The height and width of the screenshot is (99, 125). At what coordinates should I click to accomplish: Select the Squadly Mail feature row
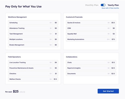click(91, 34)
